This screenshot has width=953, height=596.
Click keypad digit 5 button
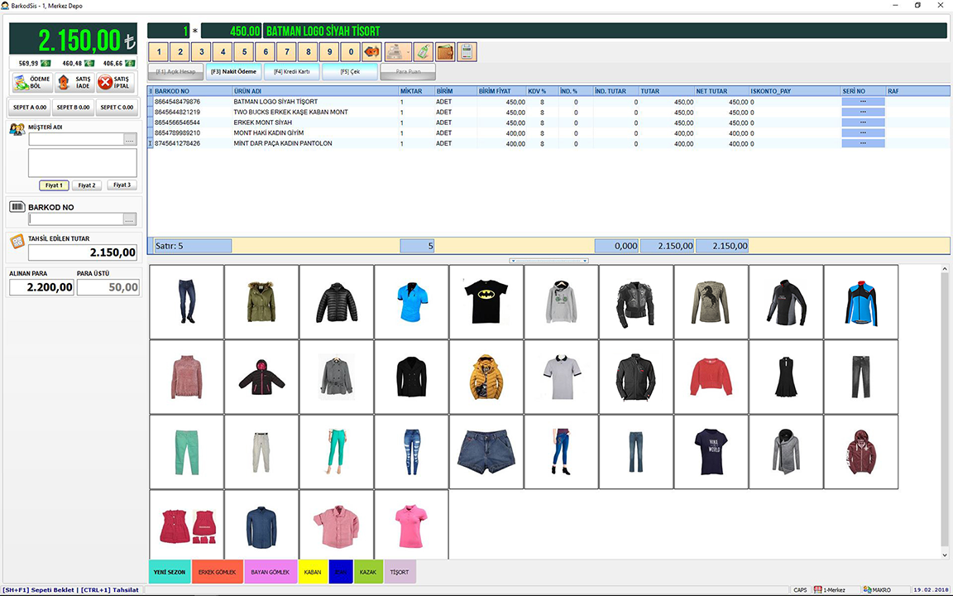pos(244,52)
